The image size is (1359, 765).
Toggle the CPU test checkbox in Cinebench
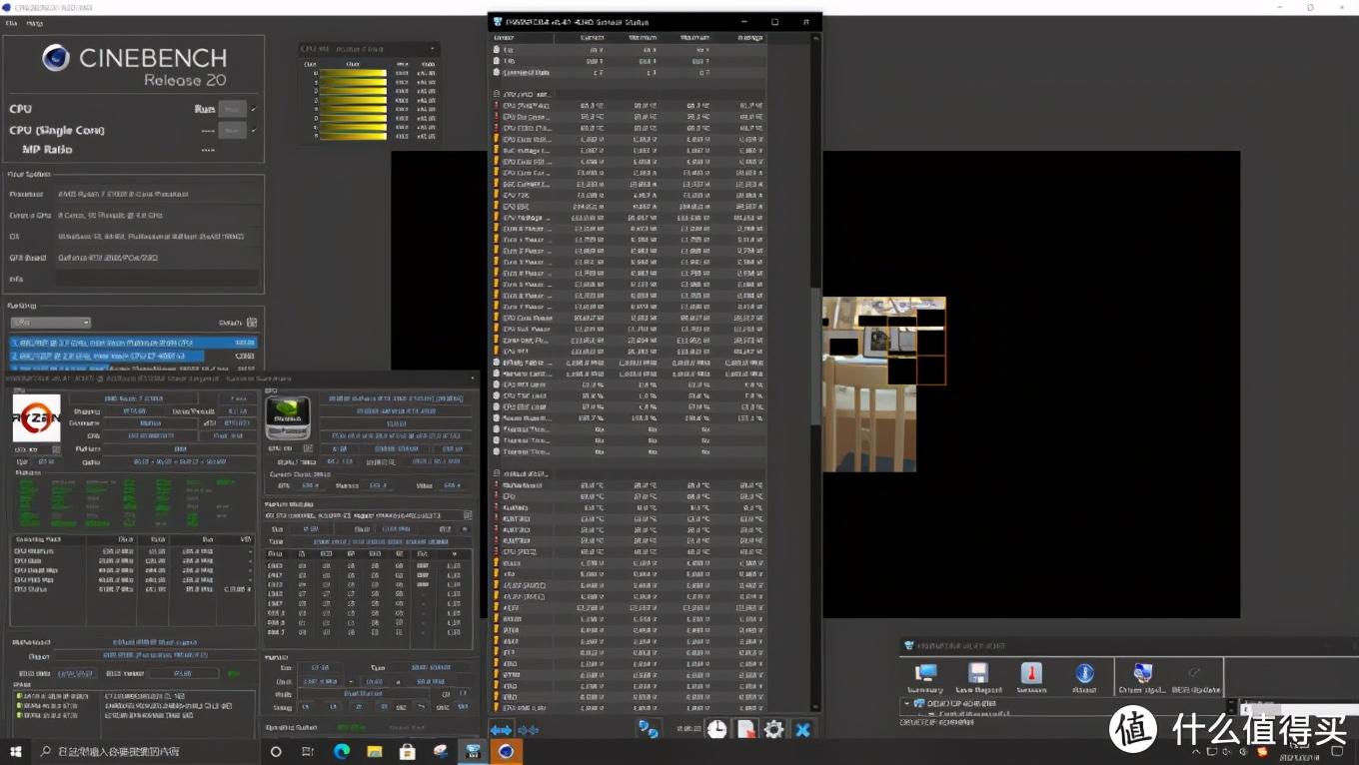254,109
